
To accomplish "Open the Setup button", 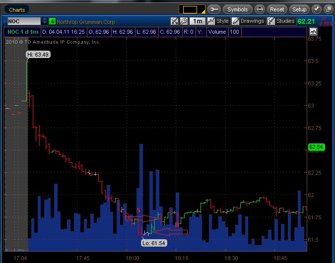I will point(299,9).
